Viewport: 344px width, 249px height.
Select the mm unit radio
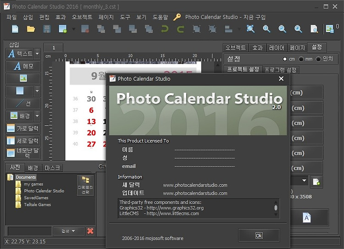coord(301,59)
